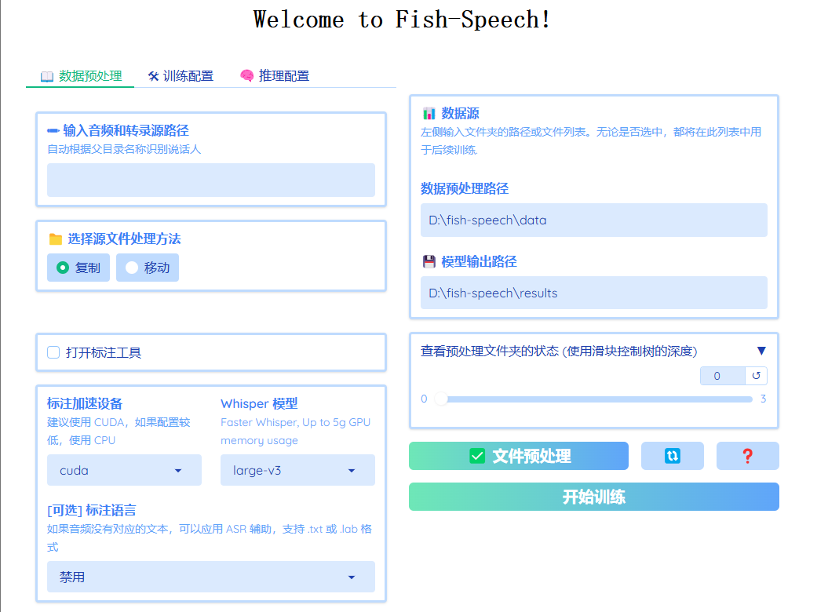Screen dimensions: 828x612
Task: Click the audio source path input field
Action: click(210, 180)
